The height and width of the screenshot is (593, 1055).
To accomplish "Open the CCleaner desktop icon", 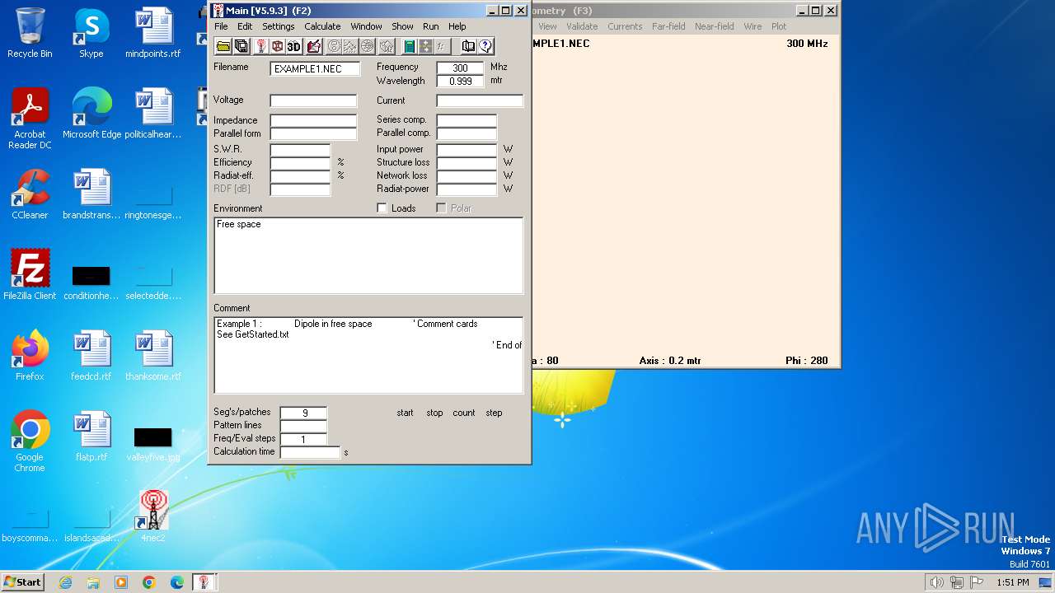I will pyautogui.click(x=30, y=194).
